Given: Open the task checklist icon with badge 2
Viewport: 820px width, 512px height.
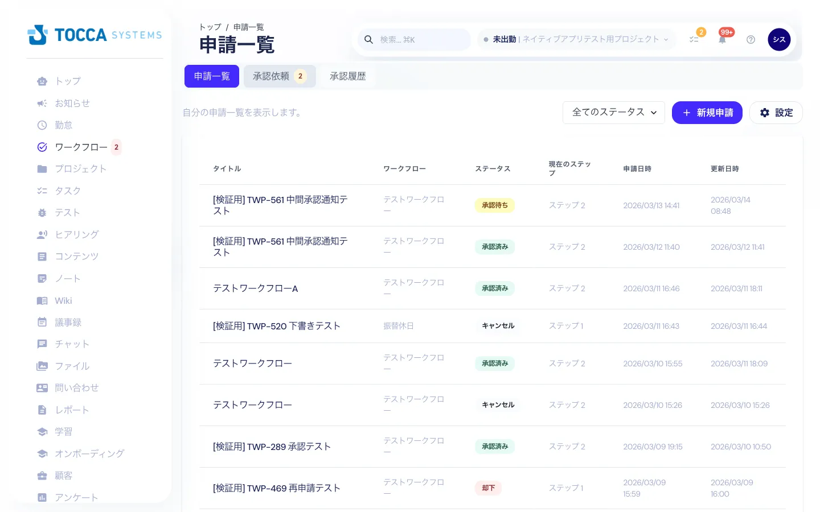Looking at the screenshot, I should click(x=694, y=39).
